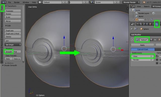Open the Render properties camera tab
Viewport: 161px width, 97px height.
[x=138, y=24]
